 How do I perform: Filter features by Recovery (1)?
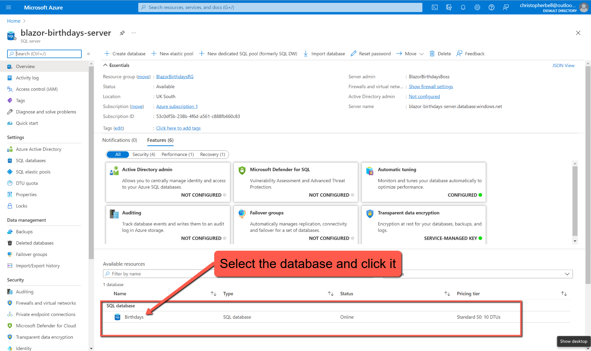[x=212, y=154]
